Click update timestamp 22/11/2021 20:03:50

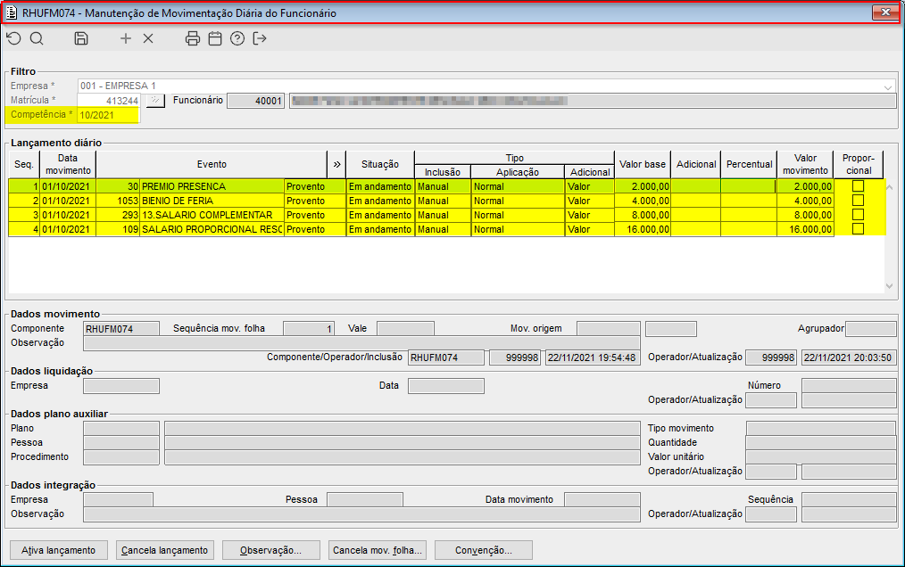[849, 357]
